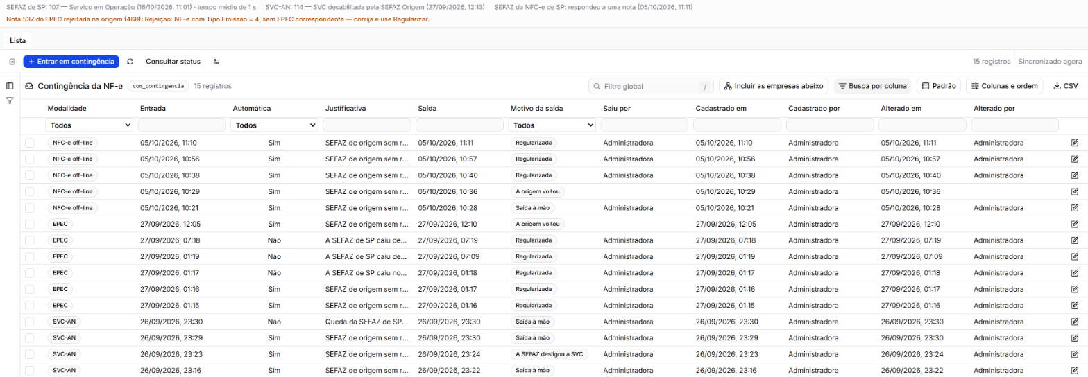The width and height of the screenshot is (1088, 377).
Task: Edit the SVC-AN row entered 26/09/2026, 23:16
Action: coord(1075,371)
